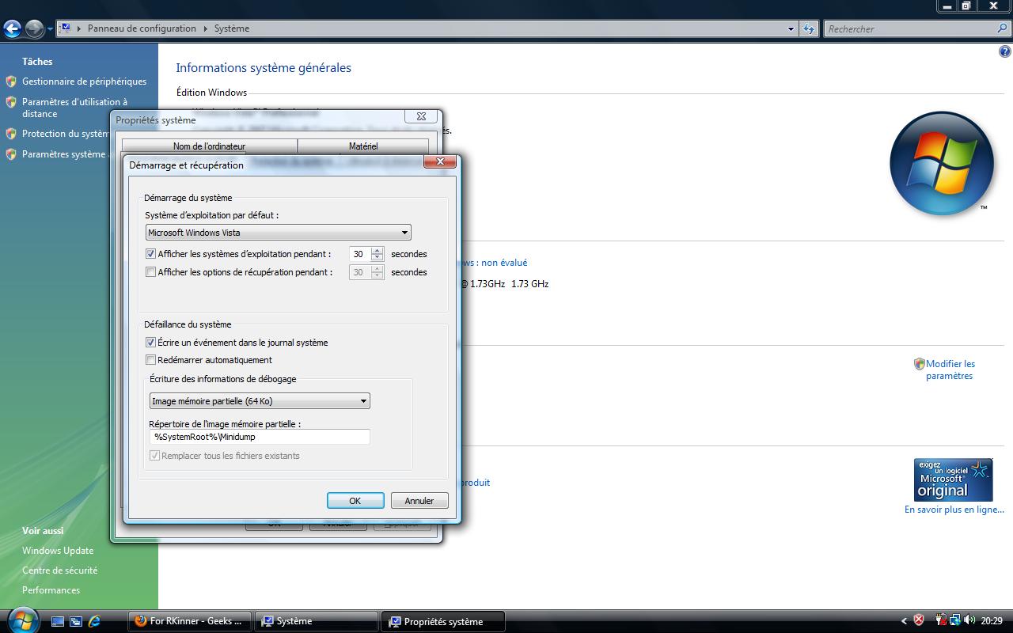This screenshot has width=1013, height=633.
Task: Click the shield icon beside Modifier les paramètres
Action: pos(920,364)
